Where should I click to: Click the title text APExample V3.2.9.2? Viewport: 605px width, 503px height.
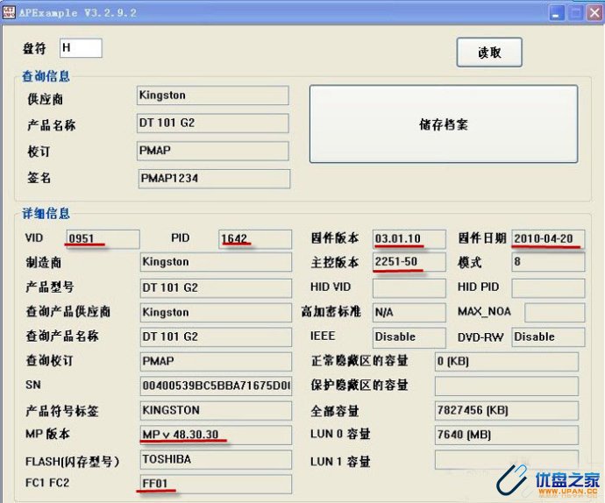coord(77,13)
